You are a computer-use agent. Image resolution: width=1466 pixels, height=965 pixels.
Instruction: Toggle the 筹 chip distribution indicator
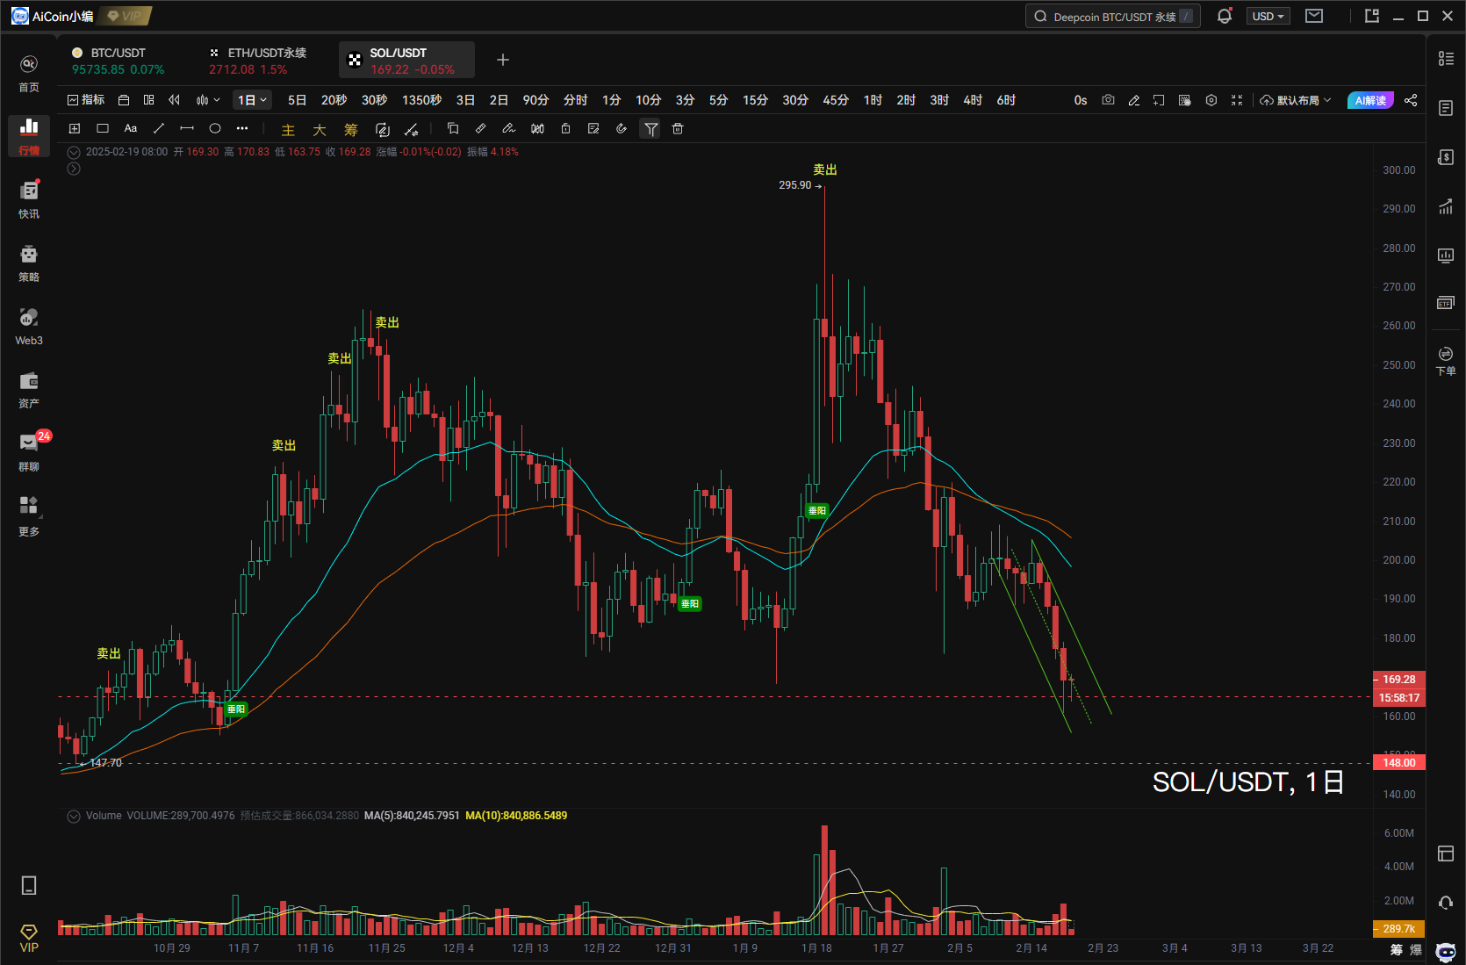click(x=351, y=130)
